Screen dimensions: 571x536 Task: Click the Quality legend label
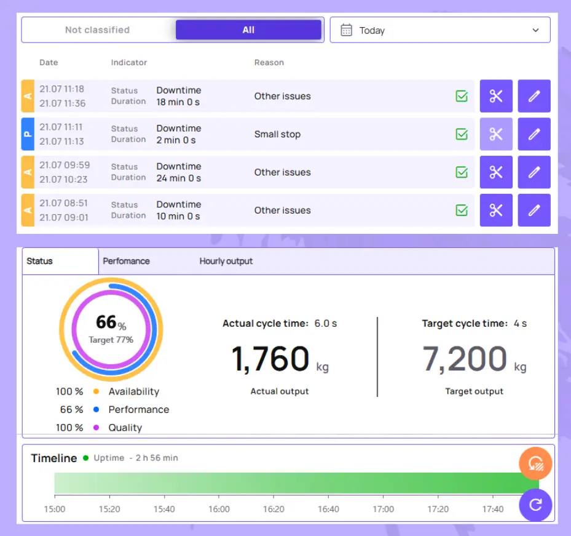coord(125,427)
